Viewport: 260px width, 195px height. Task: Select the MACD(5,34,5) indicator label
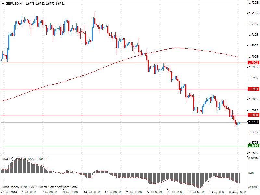click(12, 159)
